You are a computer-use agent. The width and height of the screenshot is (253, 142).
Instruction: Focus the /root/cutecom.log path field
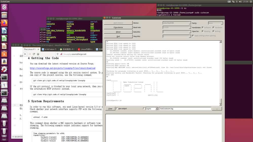click(185, 109)
